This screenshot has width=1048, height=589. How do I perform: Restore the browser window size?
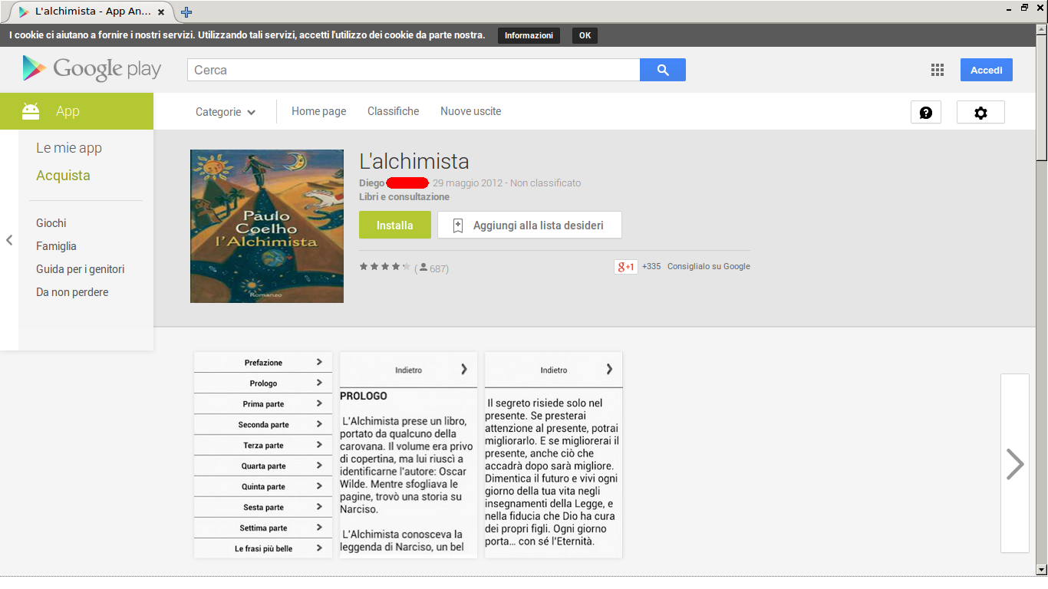pyautogui.click(x=1024, y=8)
